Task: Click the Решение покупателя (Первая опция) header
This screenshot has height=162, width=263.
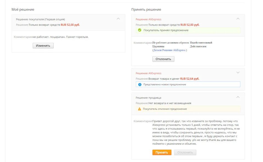Action: (x=40, y=19)
